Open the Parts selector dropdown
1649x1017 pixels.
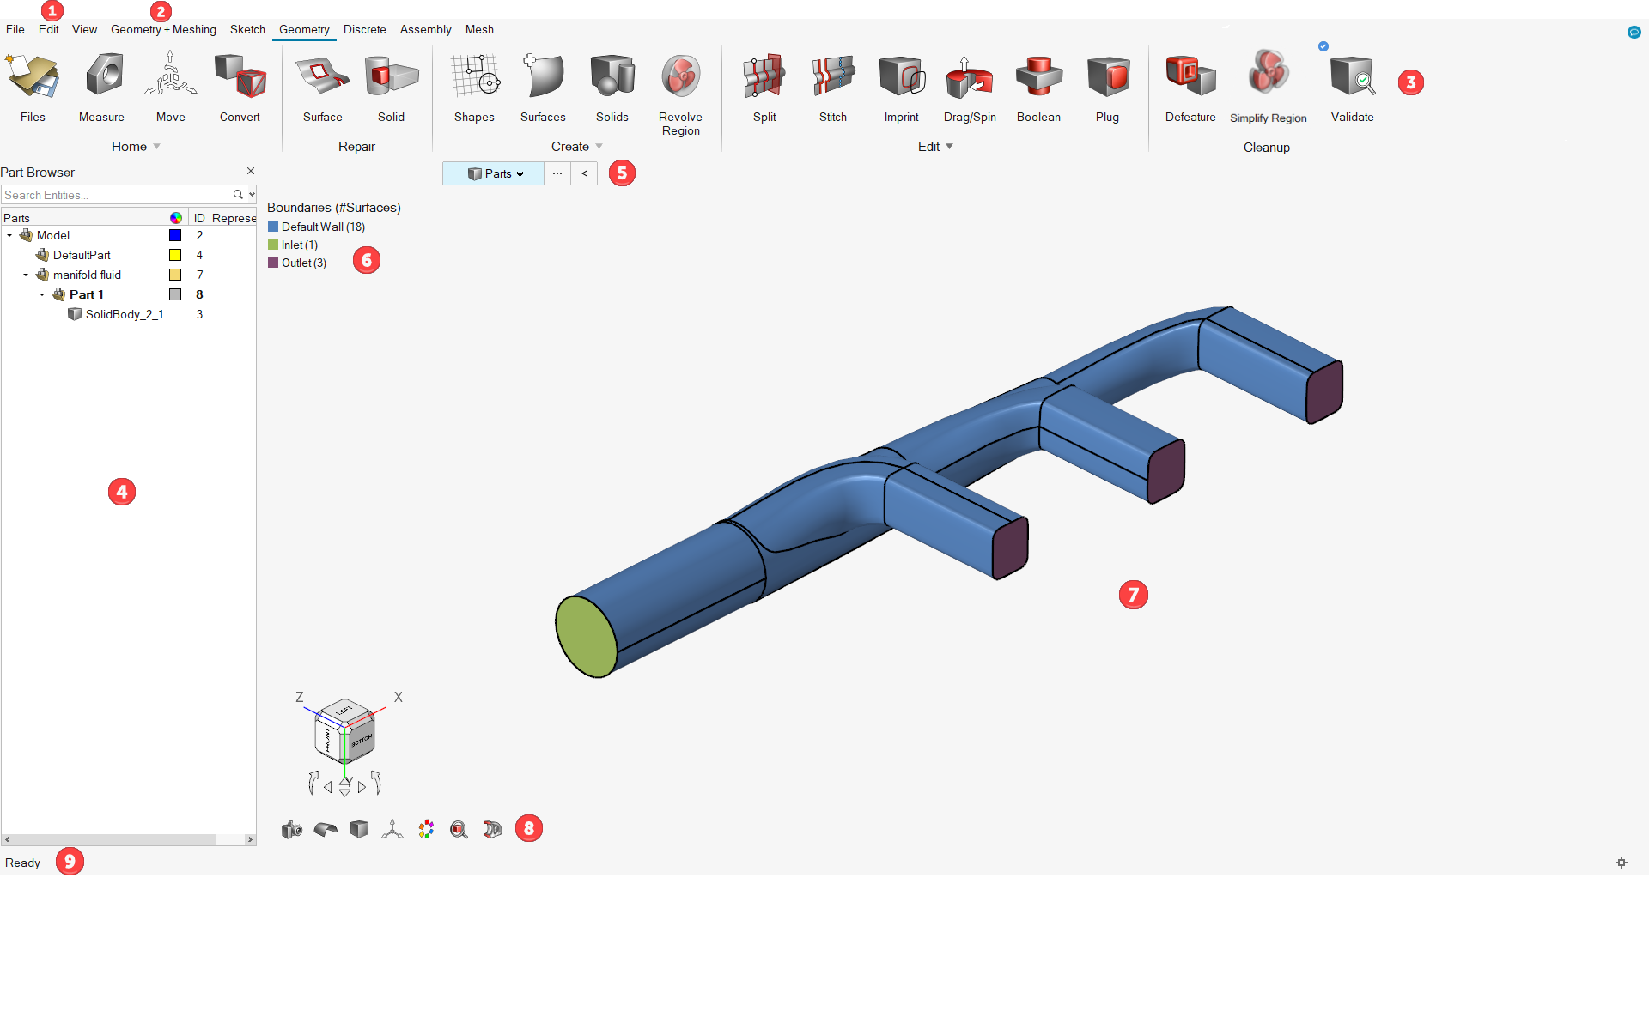(x=494, y=173)
